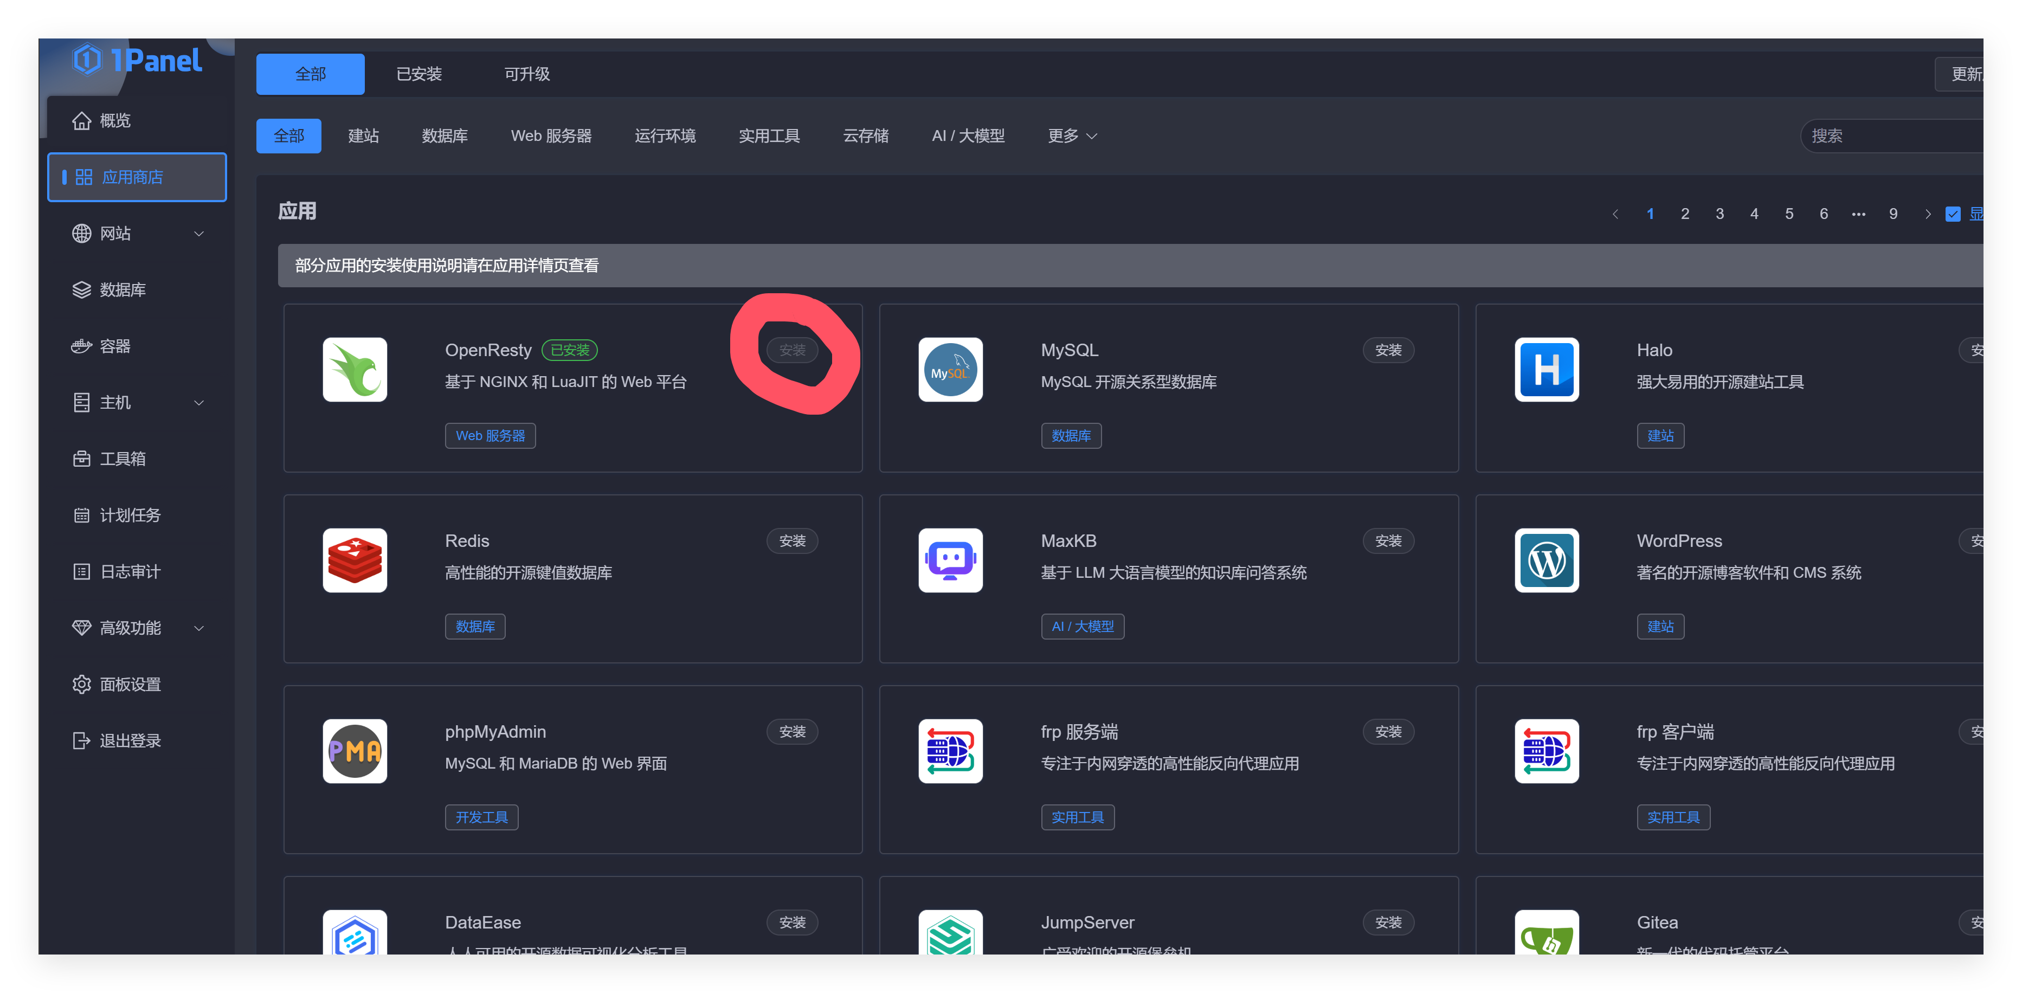Image resolution: width=2022 pixels, height=993 pixels.
Task: Go to previous page arrow
Action: pos(1615,214)
